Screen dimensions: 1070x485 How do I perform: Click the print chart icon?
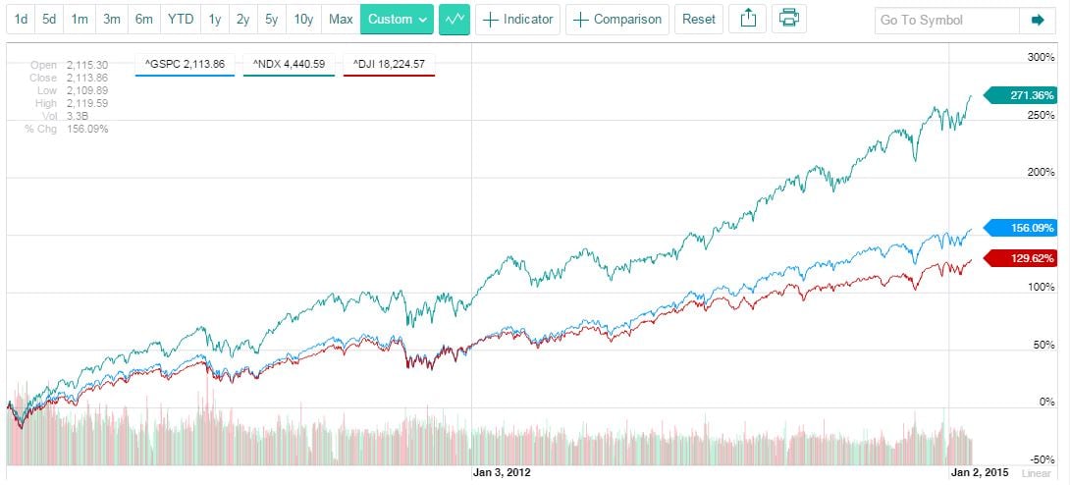click(788, 20)
